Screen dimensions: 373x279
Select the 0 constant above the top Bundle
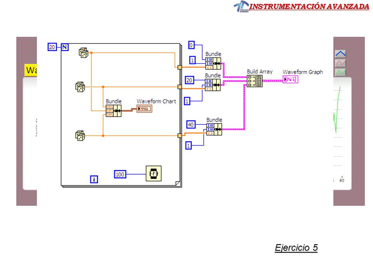[x=191, y=45]
